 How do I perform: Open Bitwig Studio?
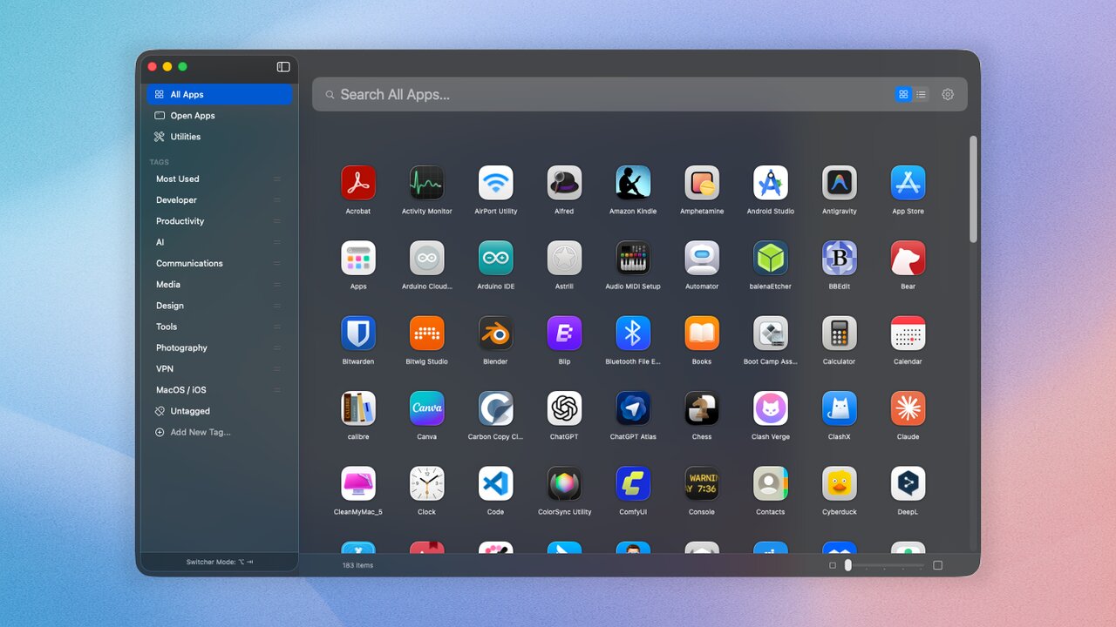tap(427, 334)
